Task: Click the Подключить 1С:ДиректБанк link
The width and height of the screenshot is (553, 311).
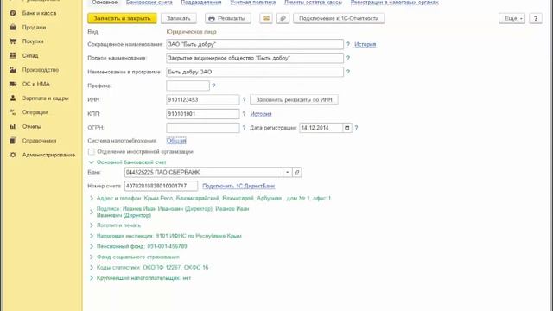Action: (238, 186)
